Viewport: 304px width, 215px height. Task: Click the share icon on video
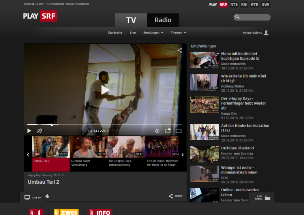pyautogui.click(x=180, y=51)
